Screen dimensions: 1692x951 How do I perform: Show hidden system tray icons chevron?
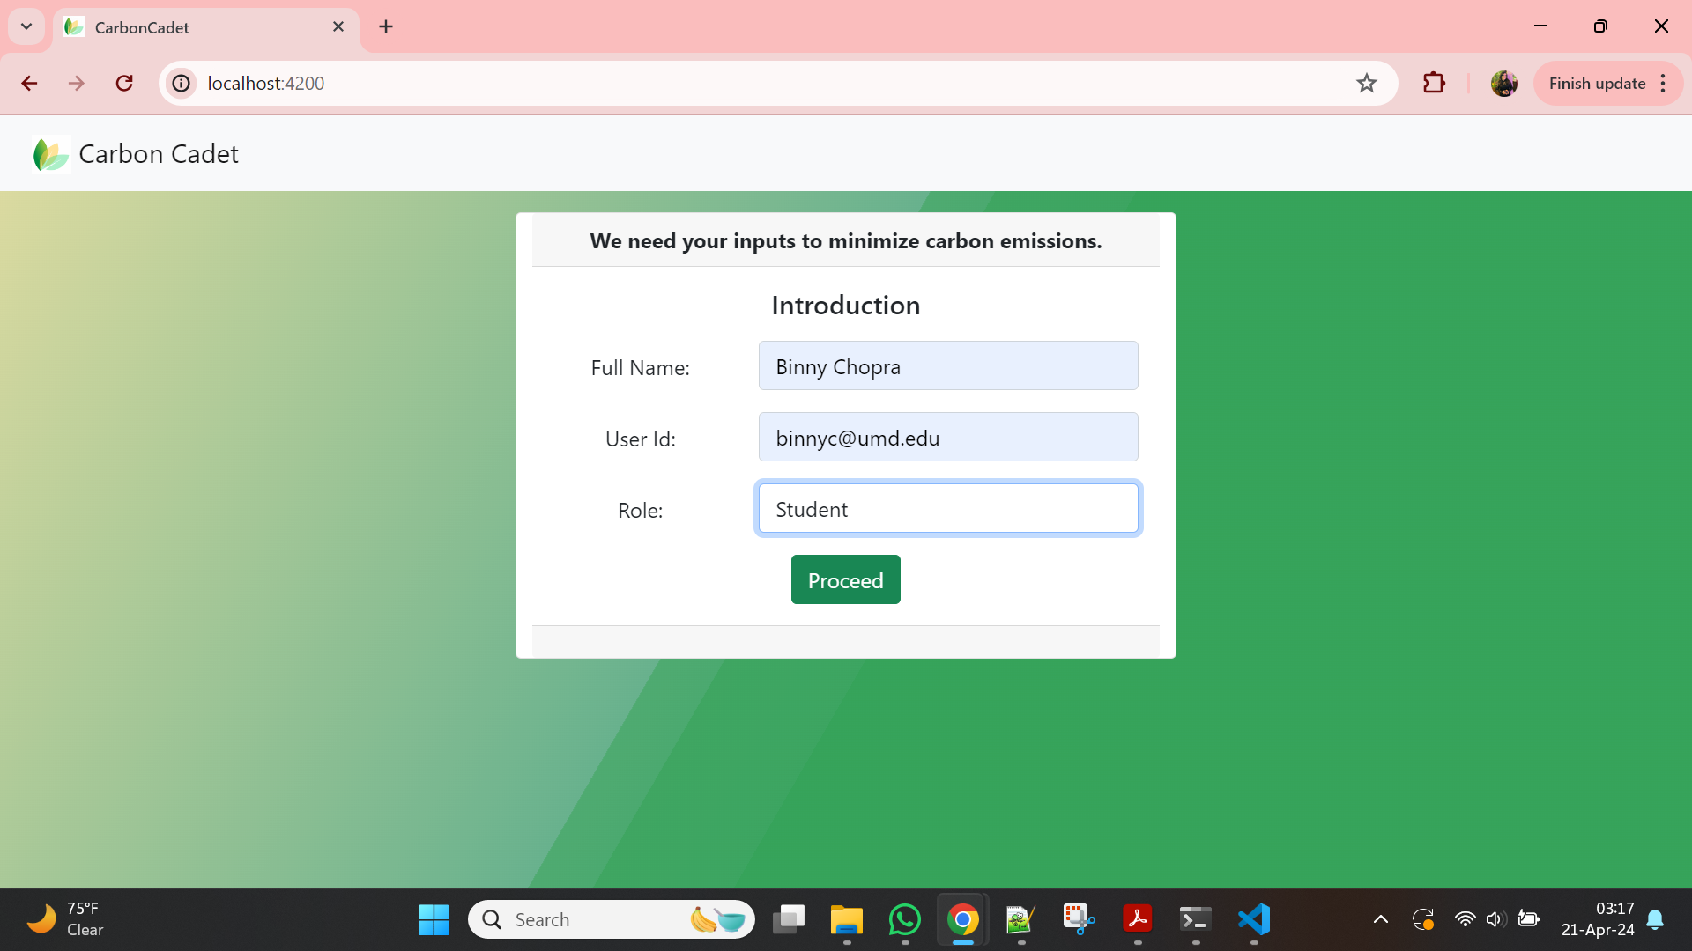(x=1380, y=919)
